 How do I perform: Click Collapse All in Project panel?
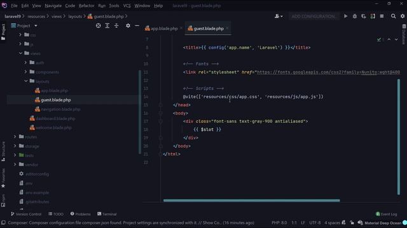coord(116,25)
